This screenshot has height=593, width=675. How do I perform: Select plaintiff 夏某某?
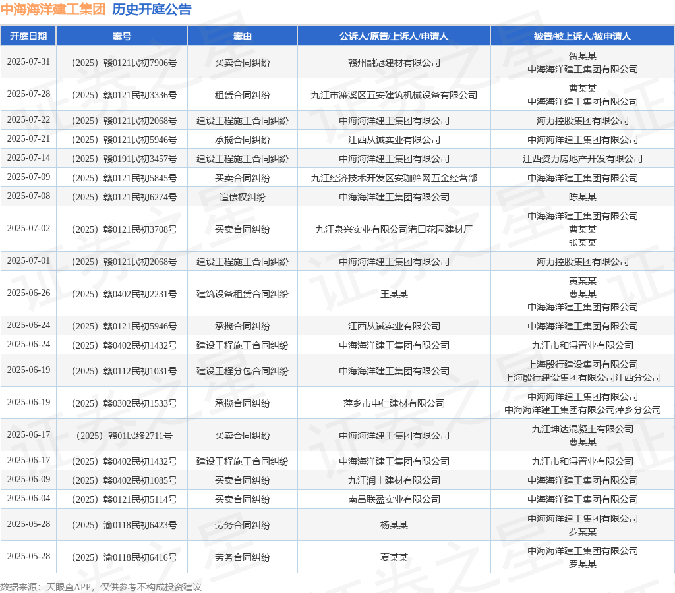pyautogui.click(x=394, y=557)
